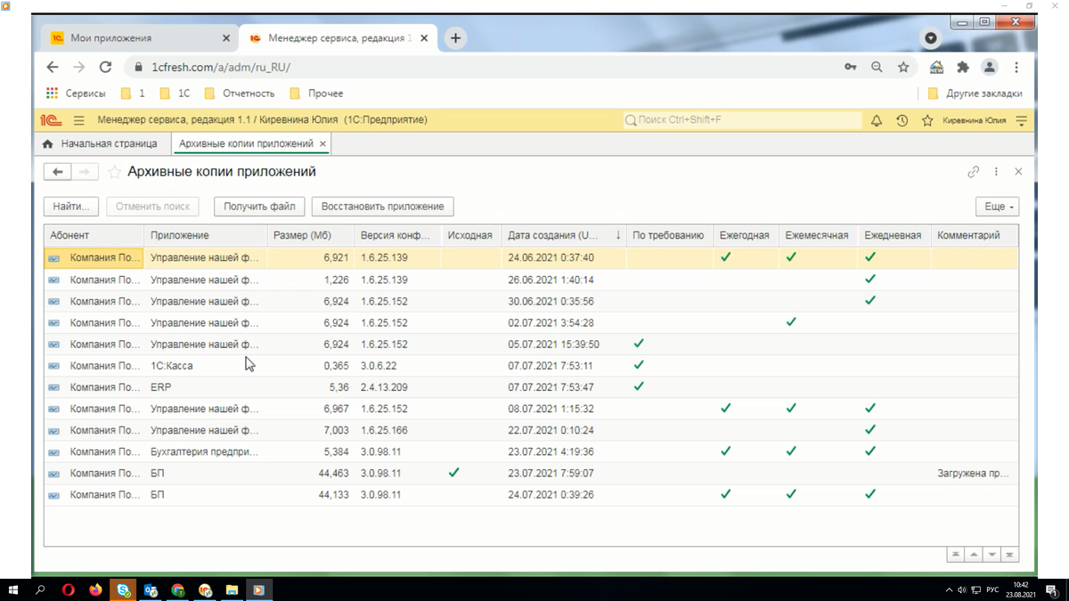The width and height of the screenshot is (1069, 601).
Task: Open favorites star in the 1C header
Action: coord(927,120)
